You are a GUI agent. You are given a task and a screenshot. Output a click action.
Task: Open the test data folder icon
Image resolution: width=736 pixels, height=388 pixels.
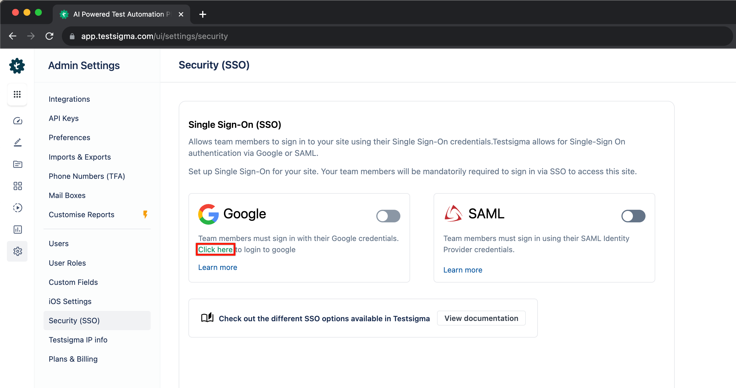18,164
